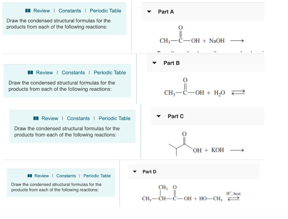Click the book icon in the second Review bar
This screenshot has width=288, height=219.
tap(31, 72)
